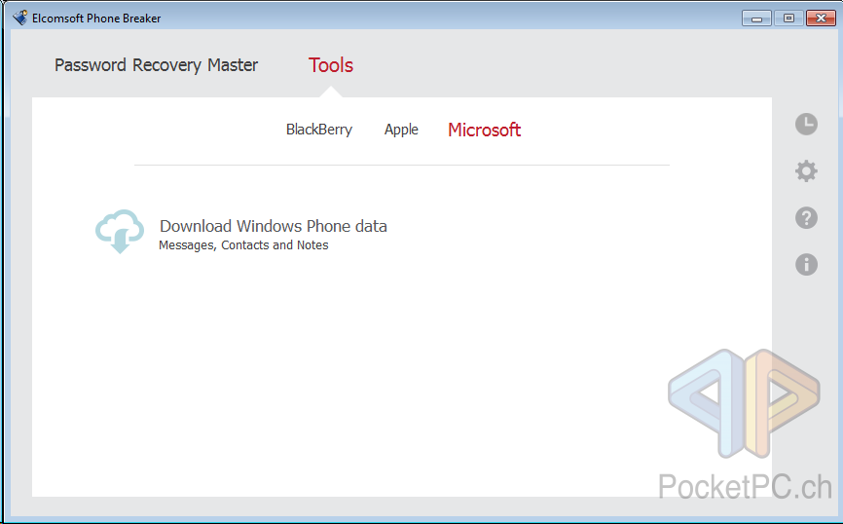Image resolution: width=843 pixels, height=524 pixels.
Task: Open the BlackBerry tools section
Action: pyautogui.click(x=319, y=130)
